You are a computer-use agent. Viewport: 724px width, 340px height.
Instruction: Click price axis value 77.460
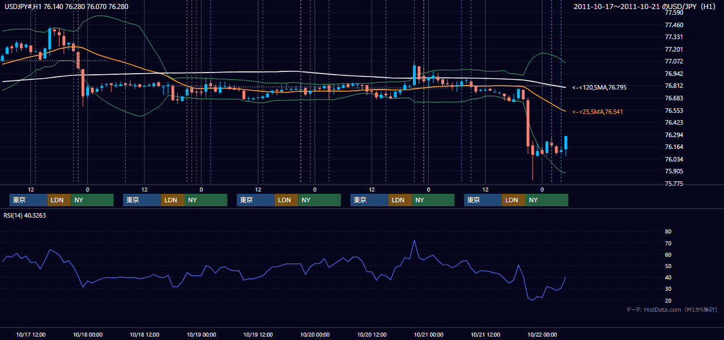pyautogui.click(x=674, y=25)
